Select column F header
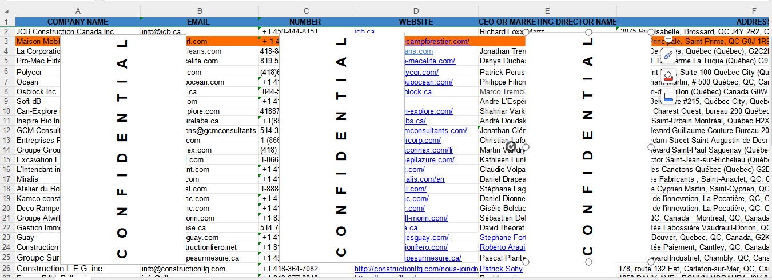Viewport: 772px width, 280px height. pyautogui.click(x=694, y=11)
